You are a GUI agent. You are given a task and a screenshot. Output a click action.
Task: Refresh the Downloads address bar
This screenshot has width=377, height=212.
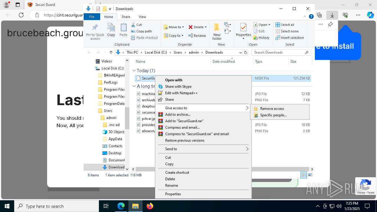click(246, 52)
